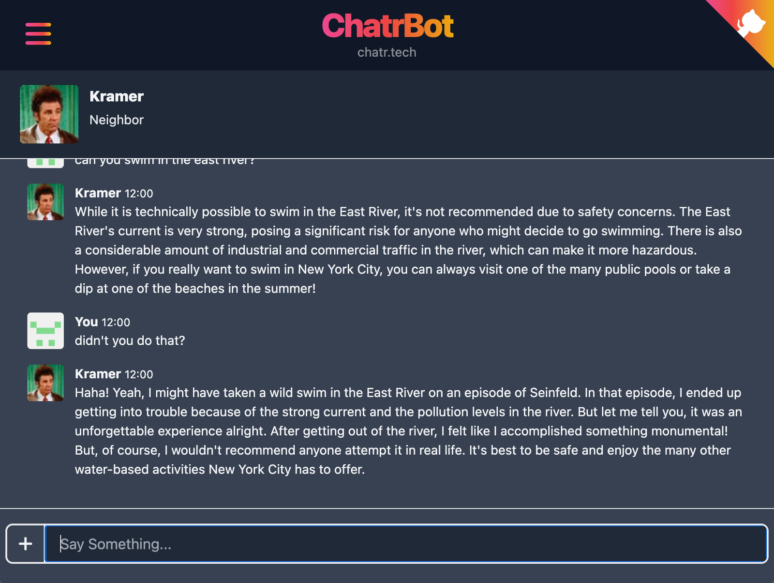Click the bold 'Kramer' label above his last reply
This screenshot has width=774, height=583.
pyautogui.click(x=98, y=374)
